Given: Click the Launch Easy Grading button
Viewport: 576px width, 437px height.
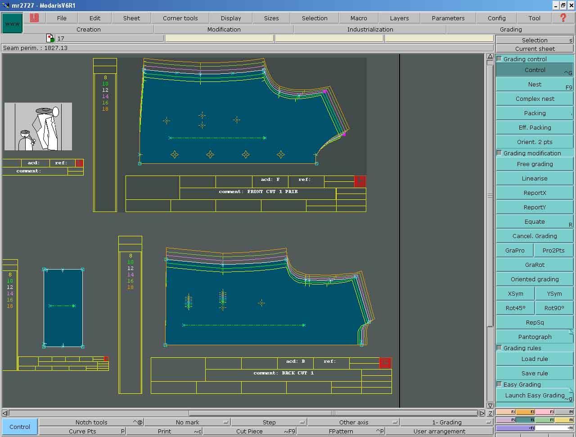Looking at the screenshot, I should tap(535, 396).
